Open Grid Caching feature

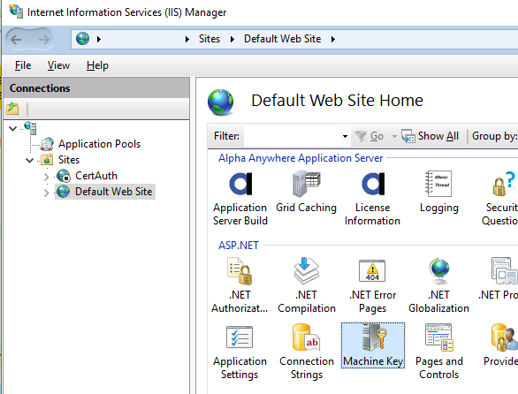pos(306,193)
